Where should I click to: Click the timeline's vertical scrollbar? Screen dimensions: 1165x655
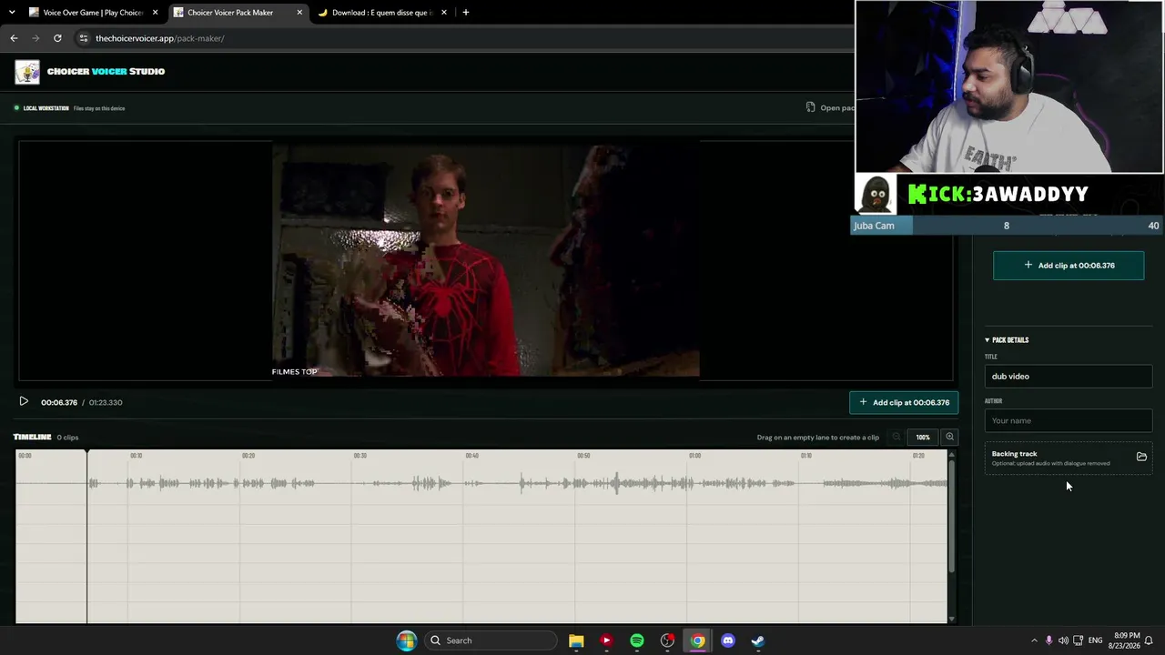pyautogui.click(x=951, y=517)
